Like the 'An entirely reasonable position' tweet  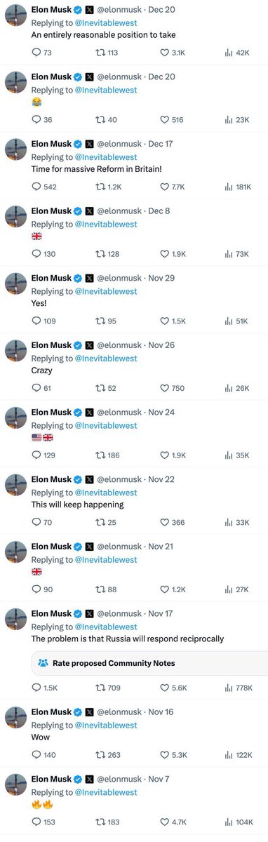(173, 53)
